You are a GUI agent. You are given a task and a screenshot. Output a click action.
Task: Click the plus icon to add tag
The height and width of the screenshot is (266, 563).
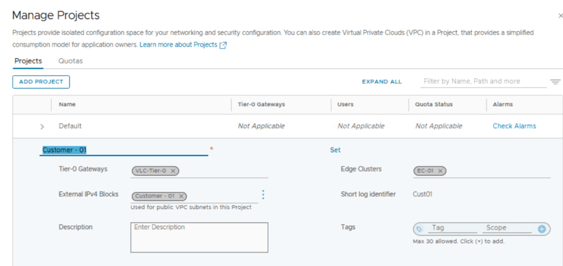coord(542,229)
